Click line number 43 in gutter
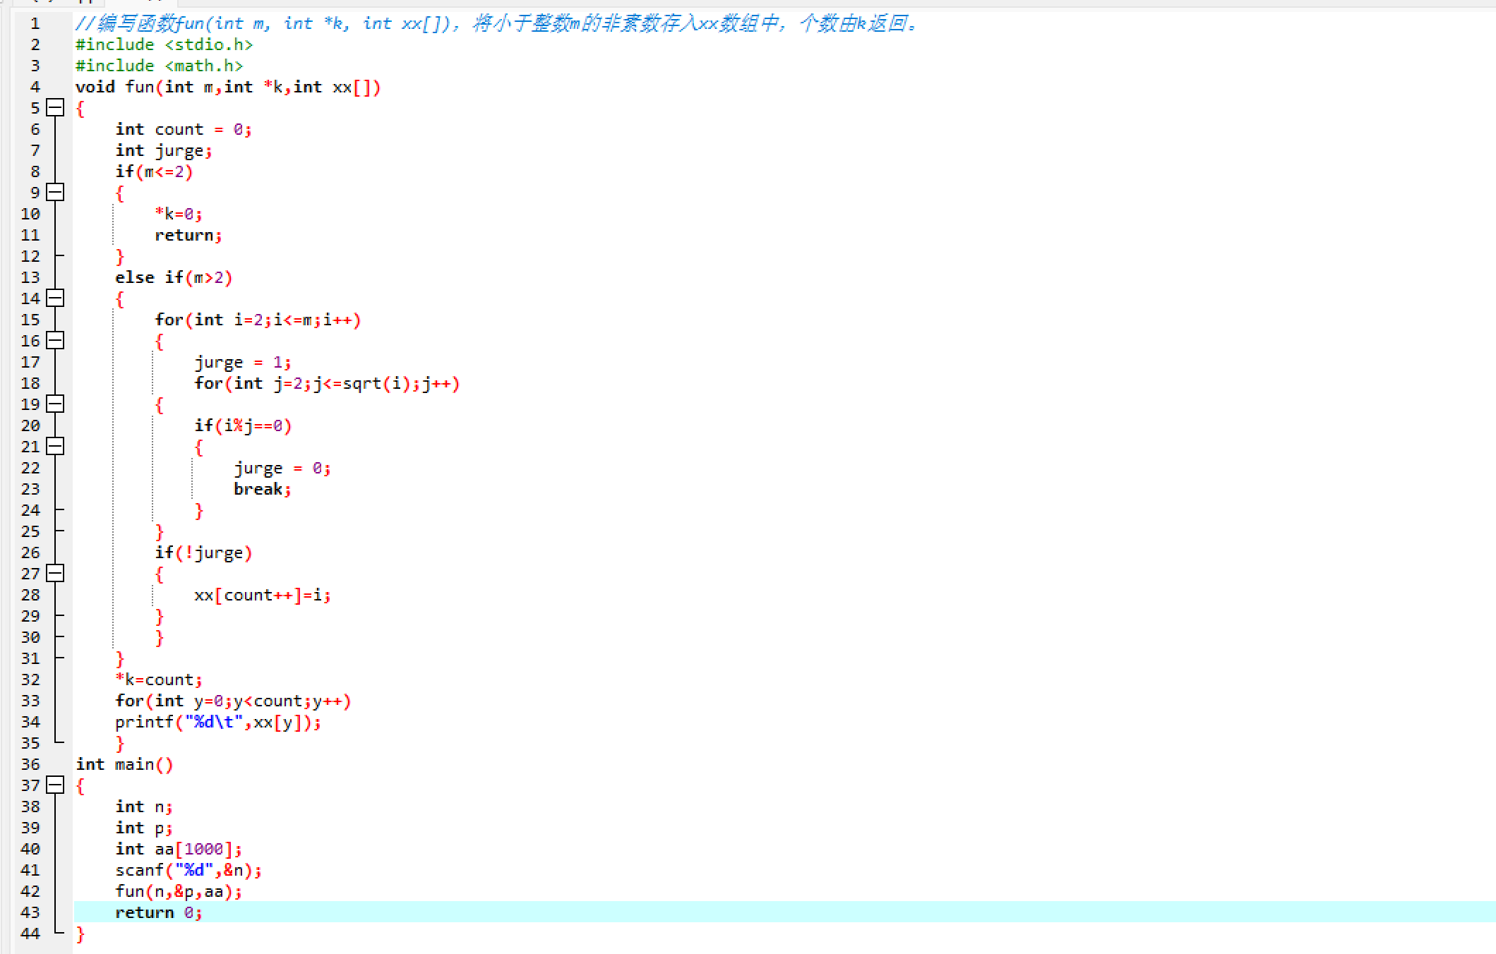 click(30, 912)
